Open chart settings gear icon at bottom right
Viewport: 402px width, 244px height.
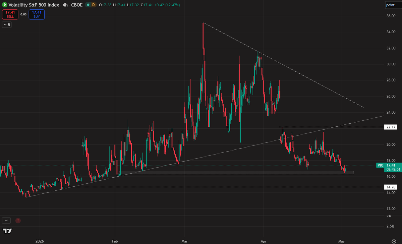click(x=394, y=241)
